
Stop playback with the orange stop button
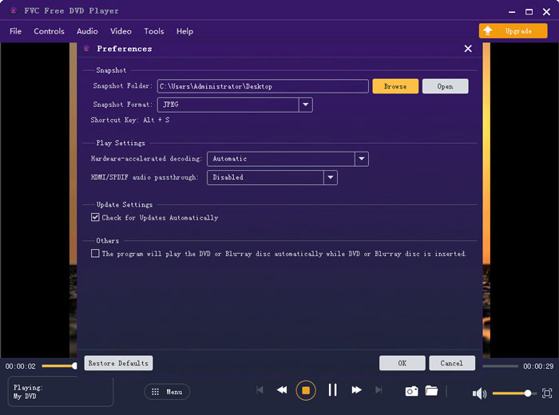point(306,390)
